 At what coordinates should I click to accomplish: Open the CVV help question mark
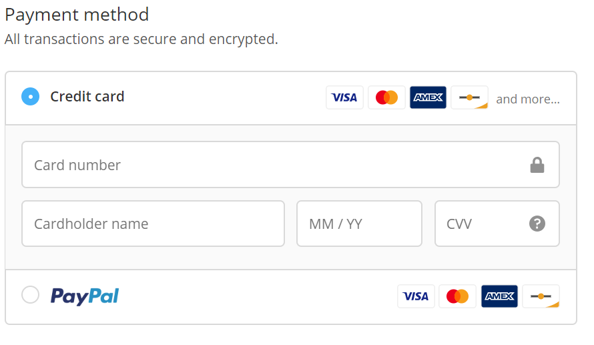[537, 224]
